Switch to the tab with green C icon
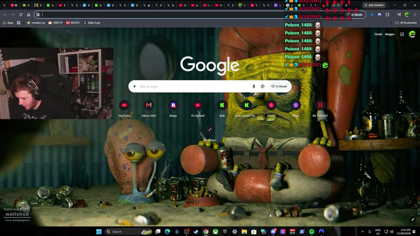Screen dimensions: 420x236 tap(240, 5)
